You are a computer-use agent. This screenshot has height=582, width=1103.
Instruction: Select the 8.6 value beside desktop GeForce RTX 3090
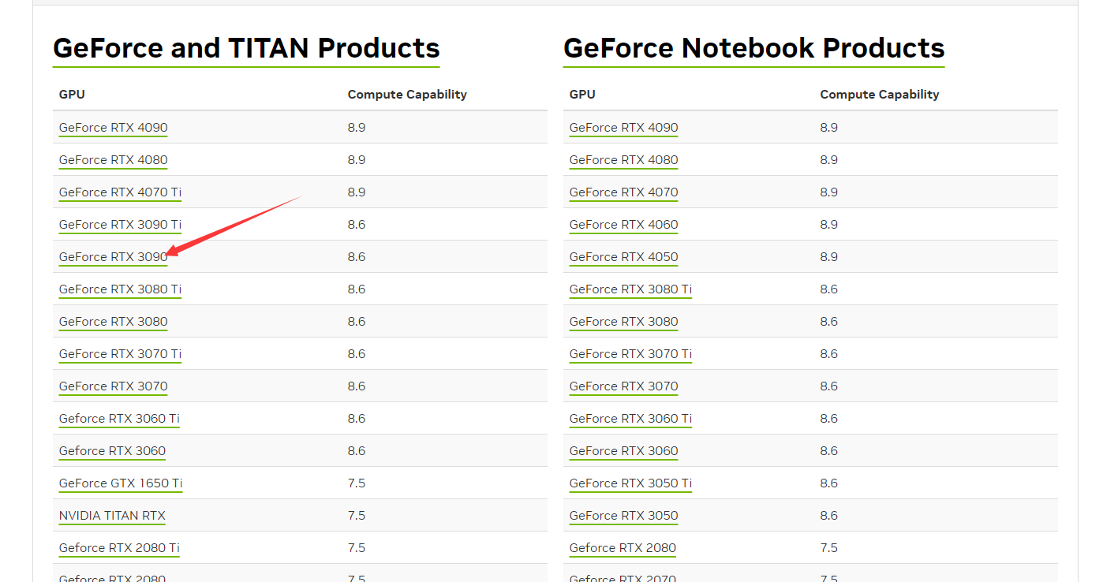[357, 257]
